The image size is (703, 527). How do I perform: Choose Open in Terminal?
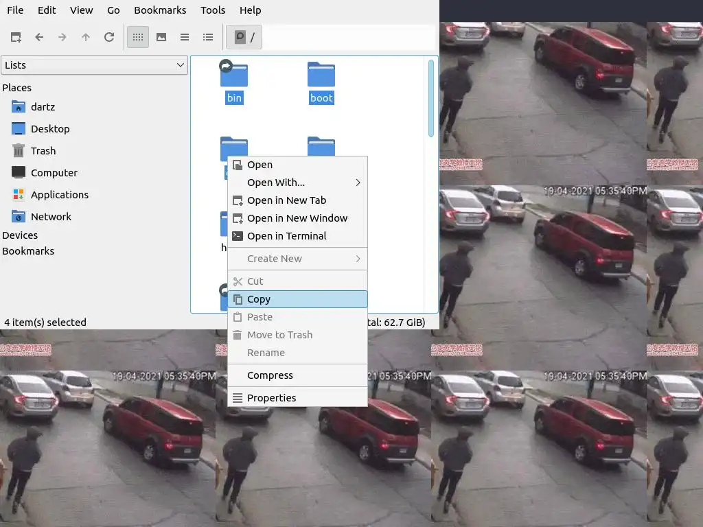(x=298, y=236)
